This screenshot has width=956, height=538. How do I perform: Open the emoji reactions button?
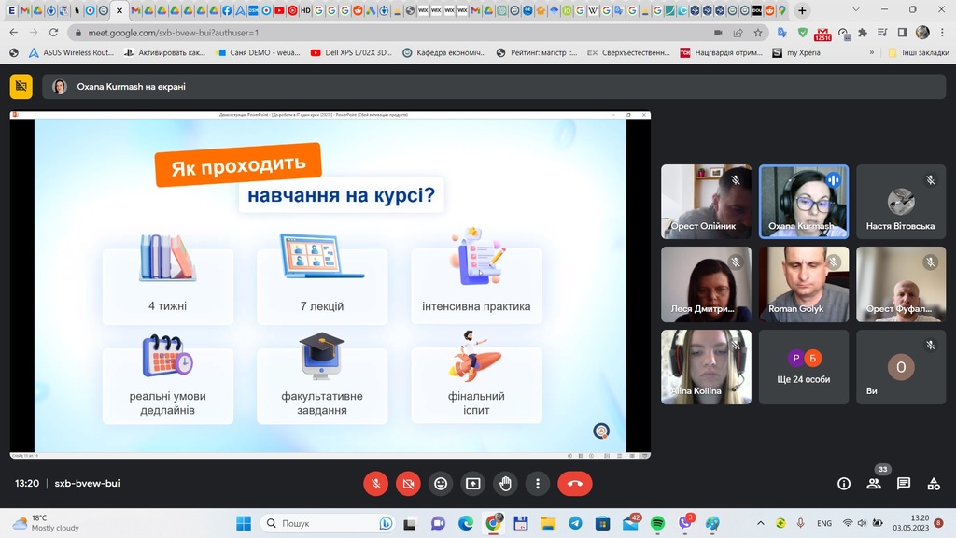tap(441, 484)
